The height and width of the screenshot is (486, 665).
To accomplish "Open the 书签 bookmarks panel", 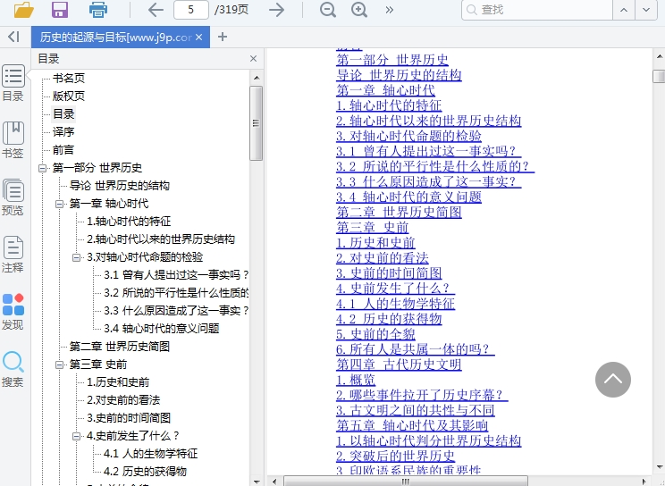I will (13, 140).
